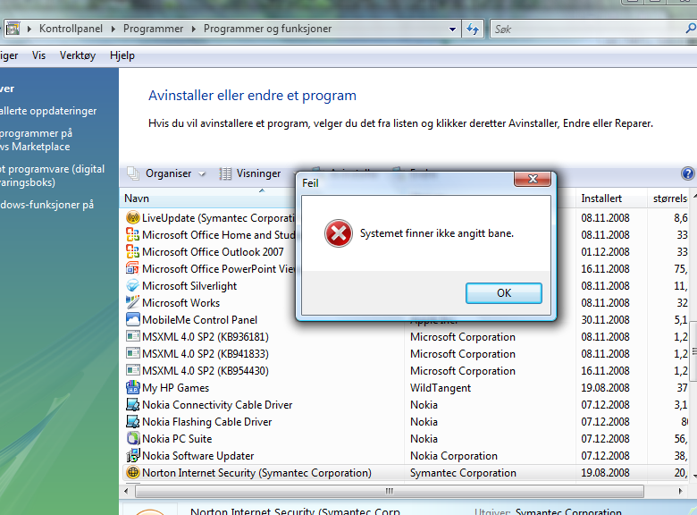Open the Visninger toolbar button
Screen dimensions: 697x515
coord(251,173)
